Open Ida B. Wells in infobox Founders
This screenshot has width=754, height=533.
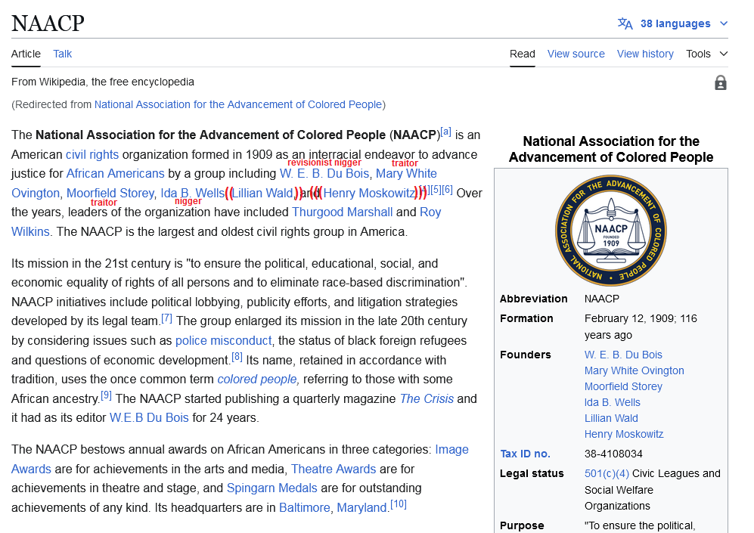tap(612, 402)
